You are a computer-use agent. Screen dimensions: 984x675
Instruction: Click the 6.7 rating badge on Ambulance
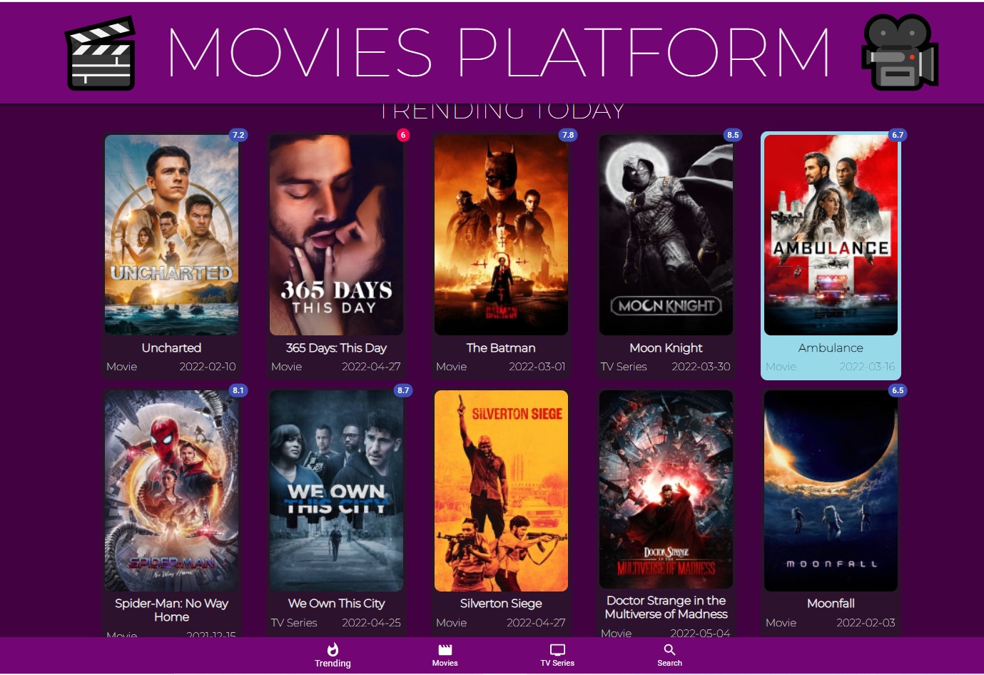coord(898,135)
